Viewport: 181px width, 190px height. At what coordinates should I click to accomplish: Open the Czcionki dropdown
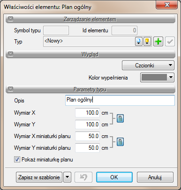[x=148, y=66]
